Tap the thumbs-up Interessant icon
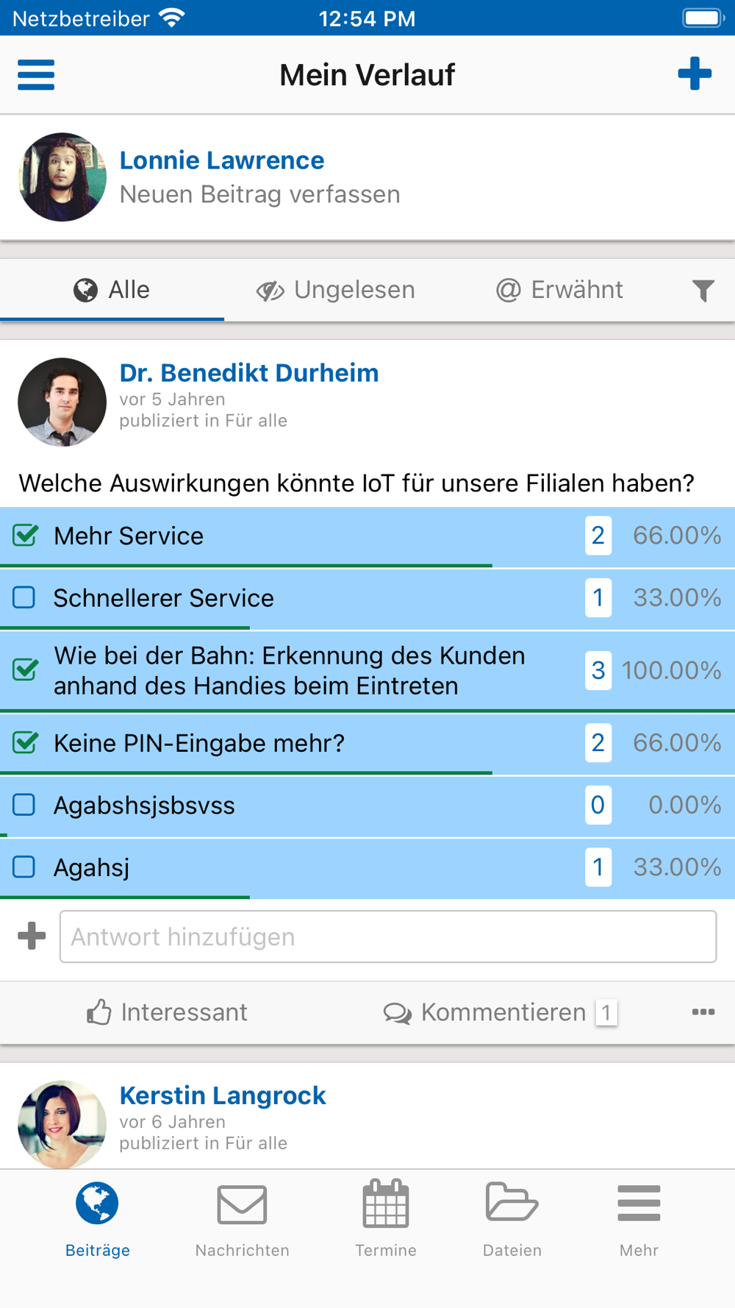 click(x=99, y=1012)
